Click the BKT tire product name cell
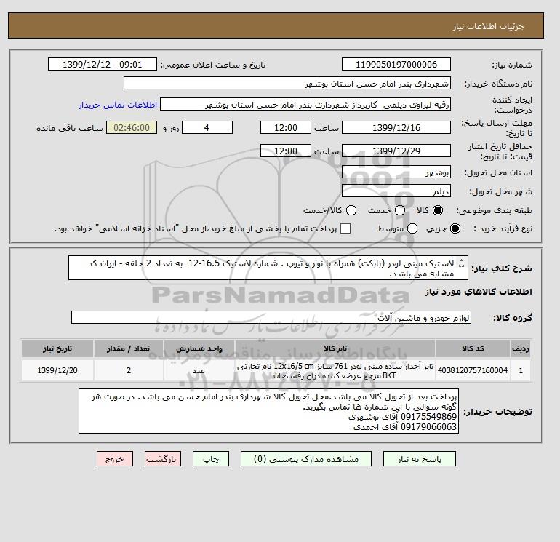Screen dimensions: 560x542 pyautogui.click(x=335, y=370)
